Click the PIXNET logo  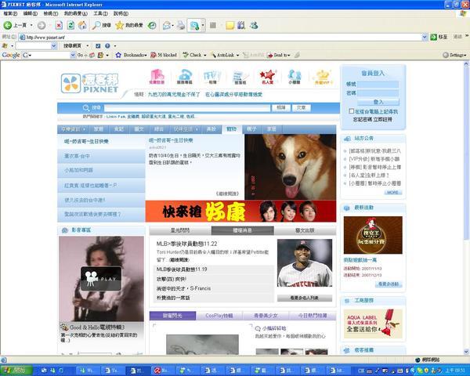[x=90, y=83]
